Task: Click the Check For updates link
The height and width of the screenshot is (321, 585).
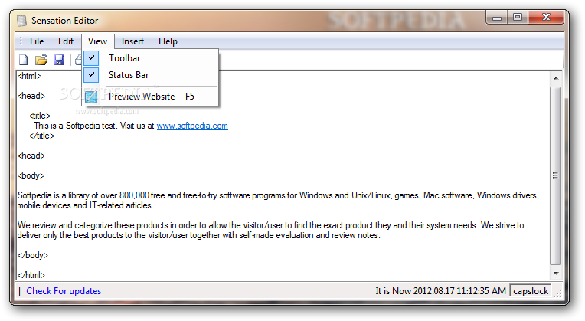Action: click(64, 291)
